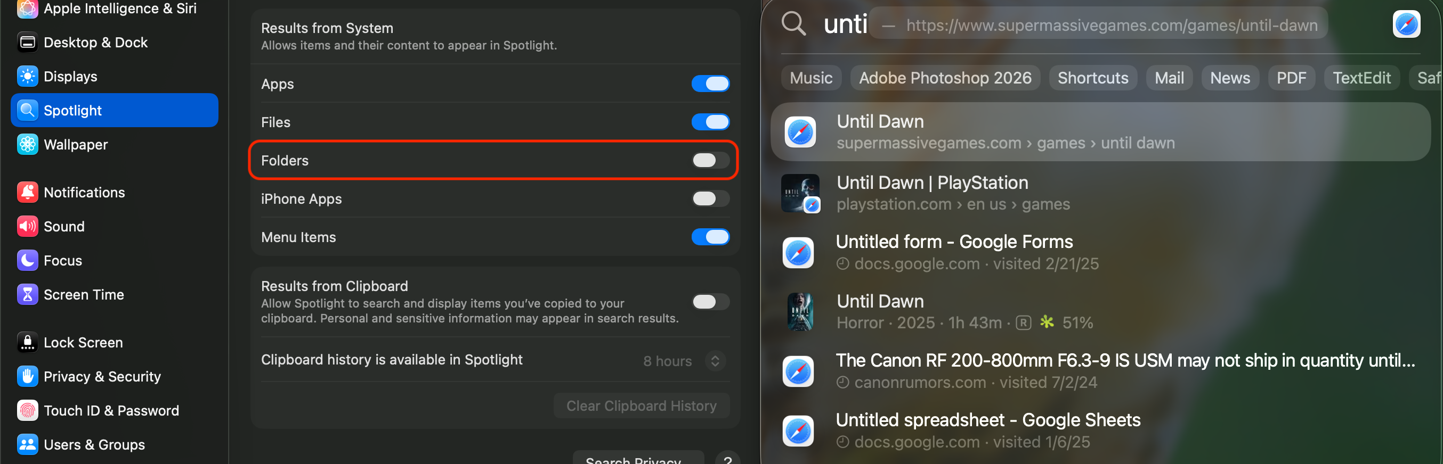Select the Music filter chip
This screenshot has height=464, width=1443.
tap(810, 78)
